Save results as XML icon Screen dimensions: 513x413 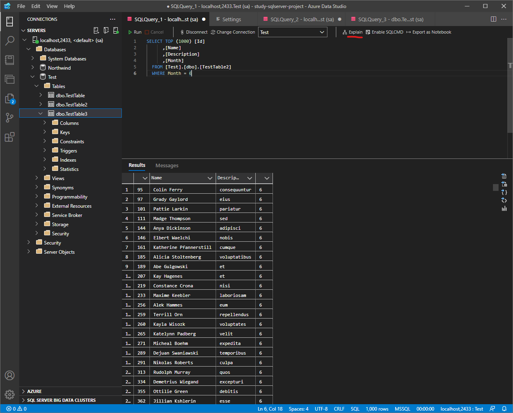pos(504,200)
